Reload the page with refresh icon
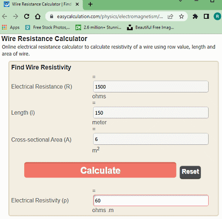Screen dimensions: 222x219 click(x=27, y=16)
